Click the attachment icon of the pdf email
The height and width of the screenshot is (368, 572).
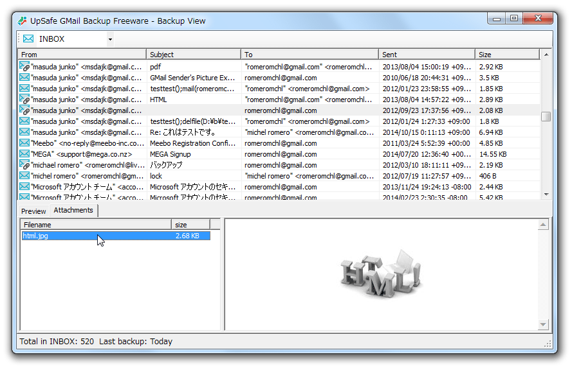pos(24,67)
